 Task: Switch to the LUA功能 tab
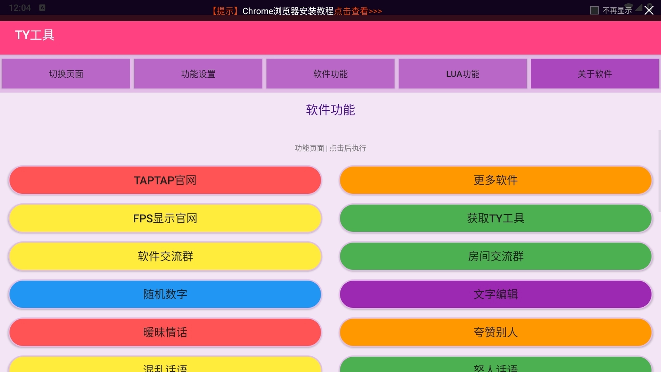(x=462, y=74)
